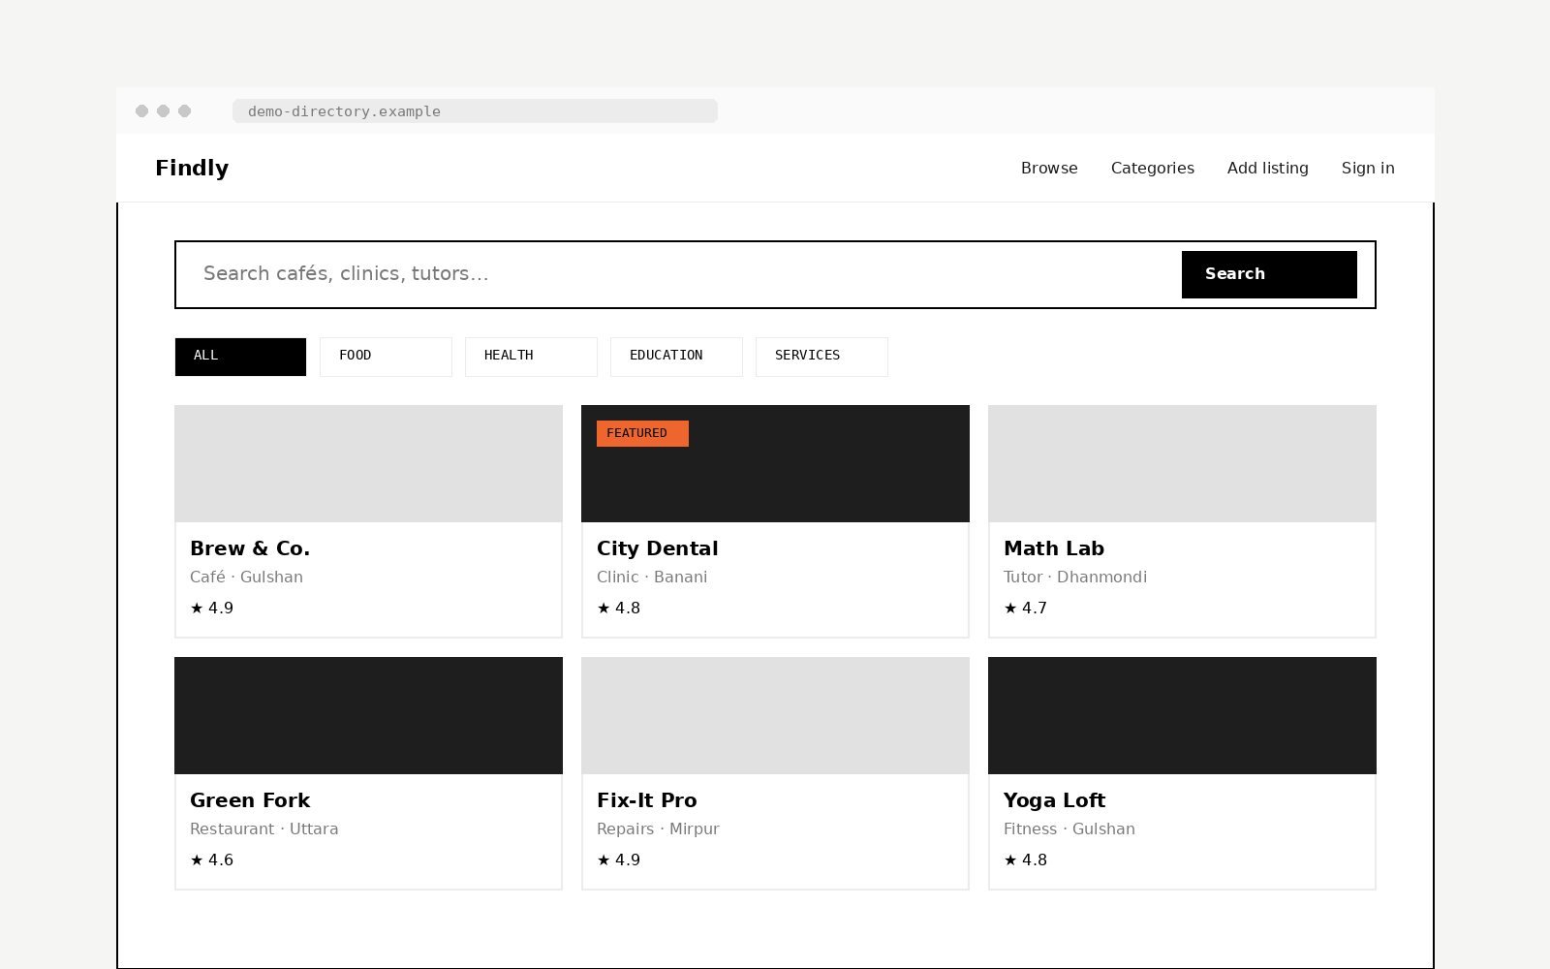This screenshot has width=1550, height=969.
Task: Open Yoga Loft card image
Action: [1182, 715]
